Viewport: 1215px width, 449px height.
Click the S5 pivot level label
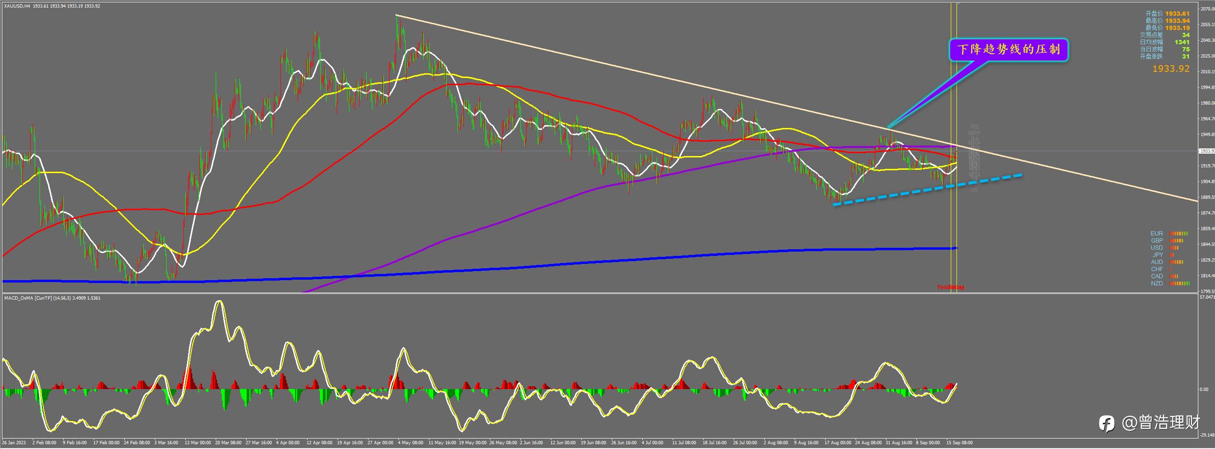974,190
